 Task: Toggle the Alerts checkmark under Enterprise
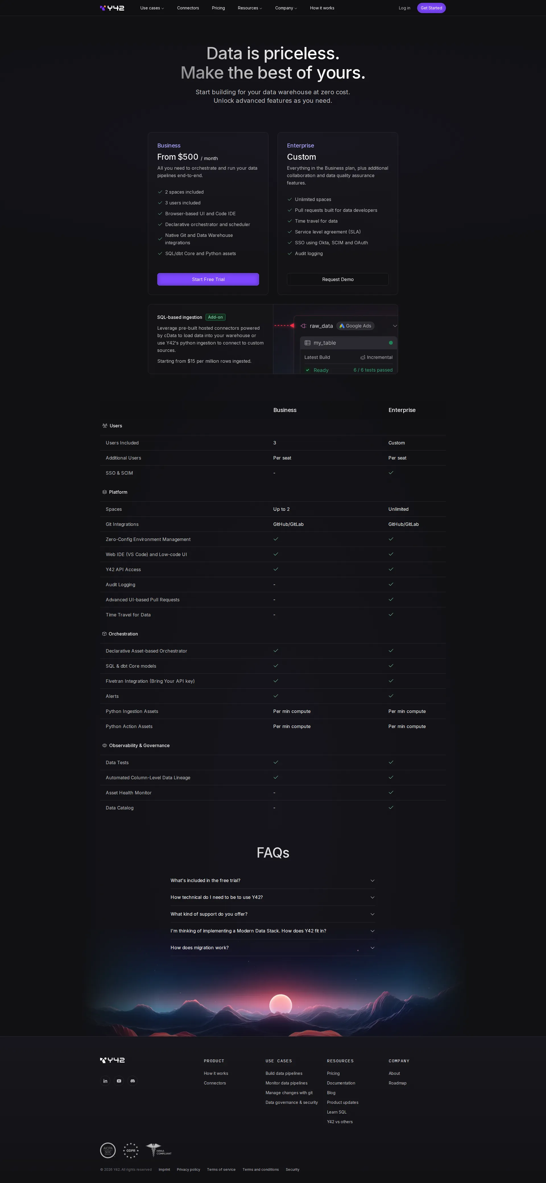click(x=391, y=696)
